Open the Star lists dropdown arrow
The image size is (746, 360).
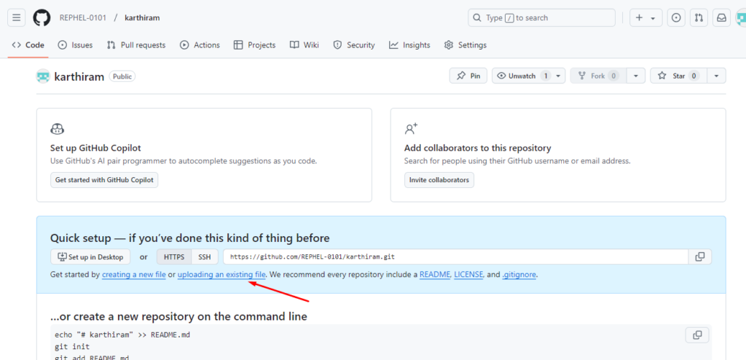[717, 76]
